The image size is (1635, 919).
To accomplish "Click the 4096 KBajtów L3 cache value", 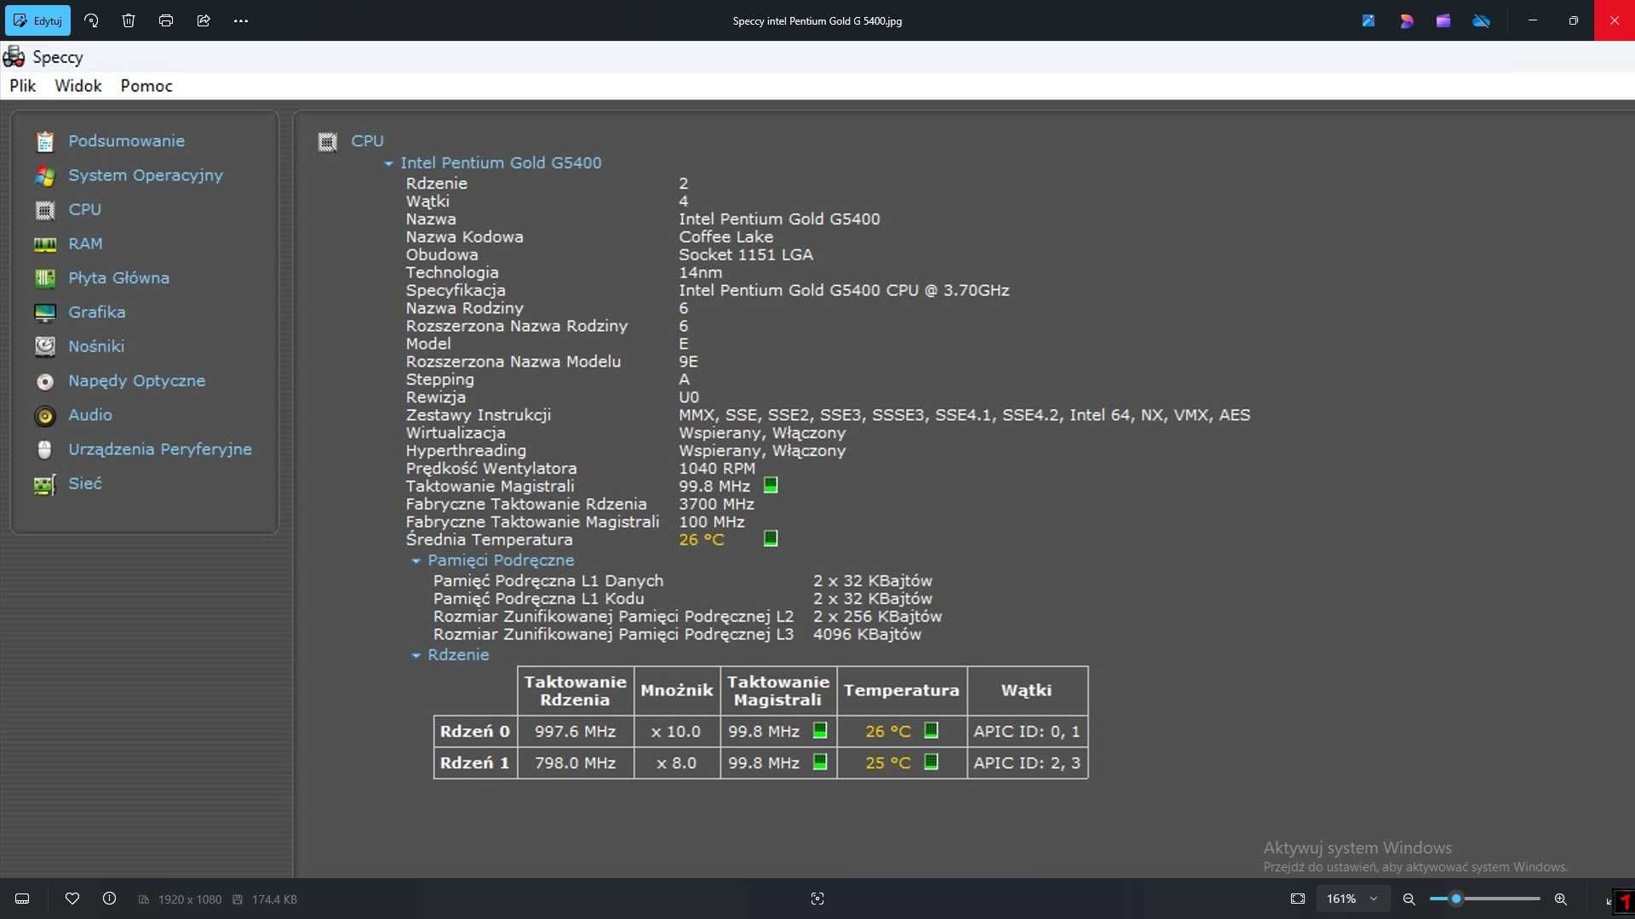I will (867, 635).
